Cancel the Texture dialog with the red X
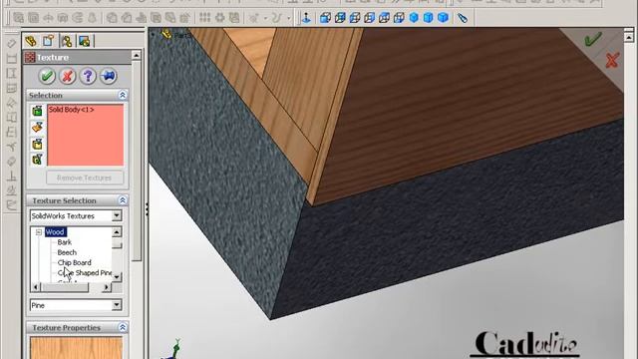This screenshot has height=359, width=638. point(68,76)
